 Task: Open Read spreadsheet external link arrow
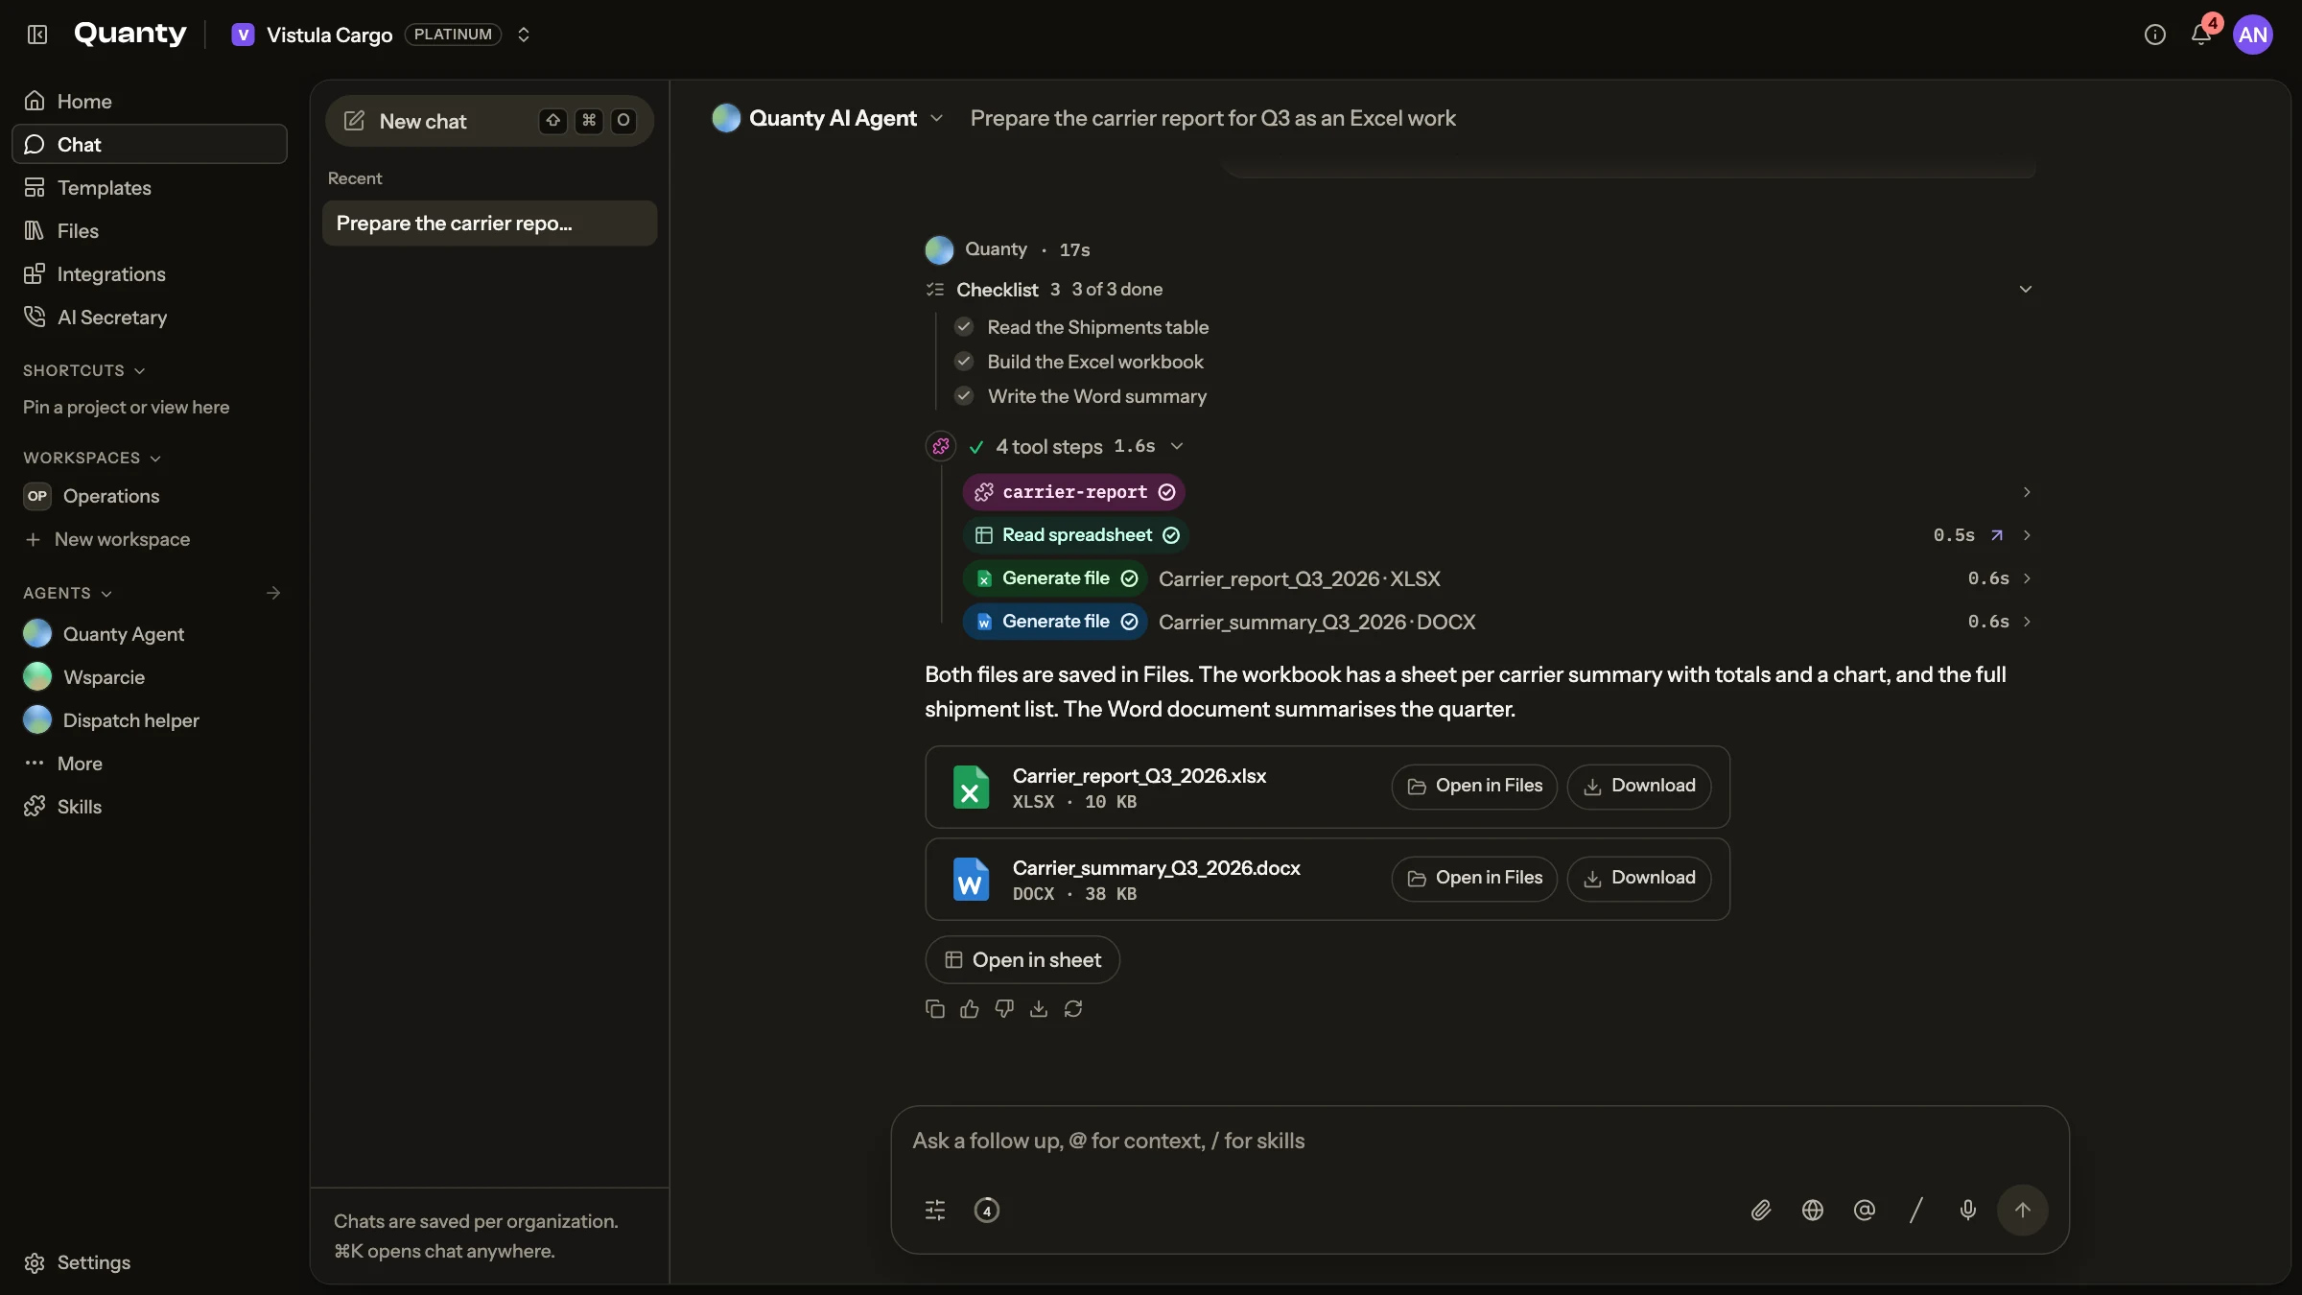coord(1997,535)
